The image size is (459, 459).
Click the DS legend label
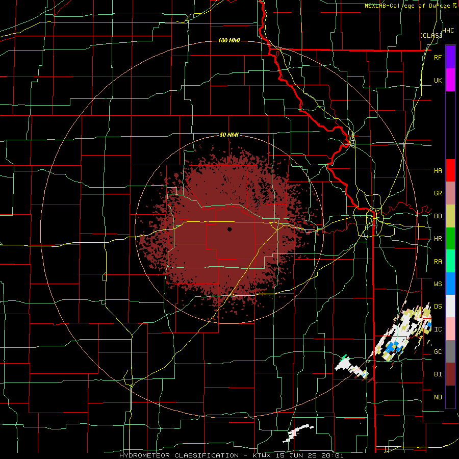pyautogui.click(x=438, y=307)
